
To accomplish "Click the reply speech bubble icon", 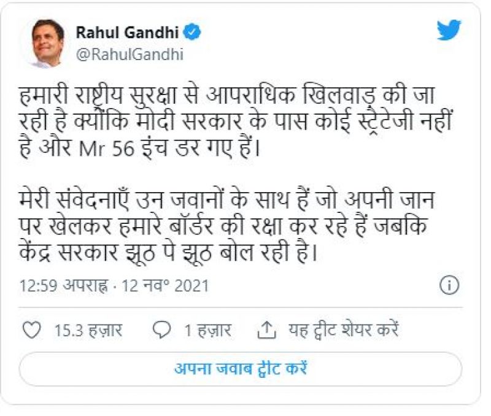I will (x=161, y=331).
